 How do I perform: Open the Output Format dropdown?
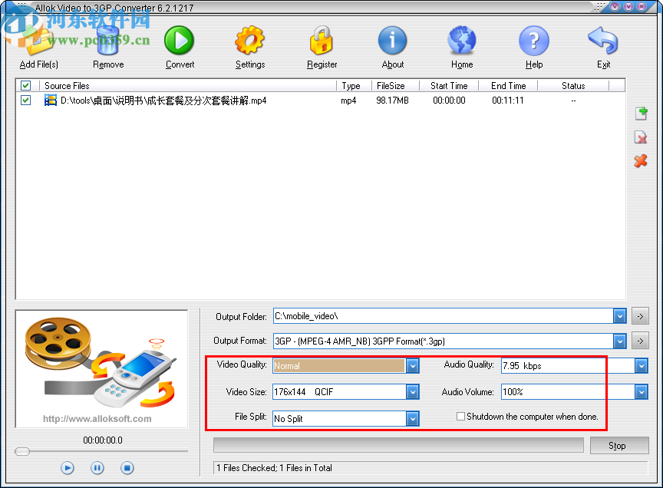point(620,341)
